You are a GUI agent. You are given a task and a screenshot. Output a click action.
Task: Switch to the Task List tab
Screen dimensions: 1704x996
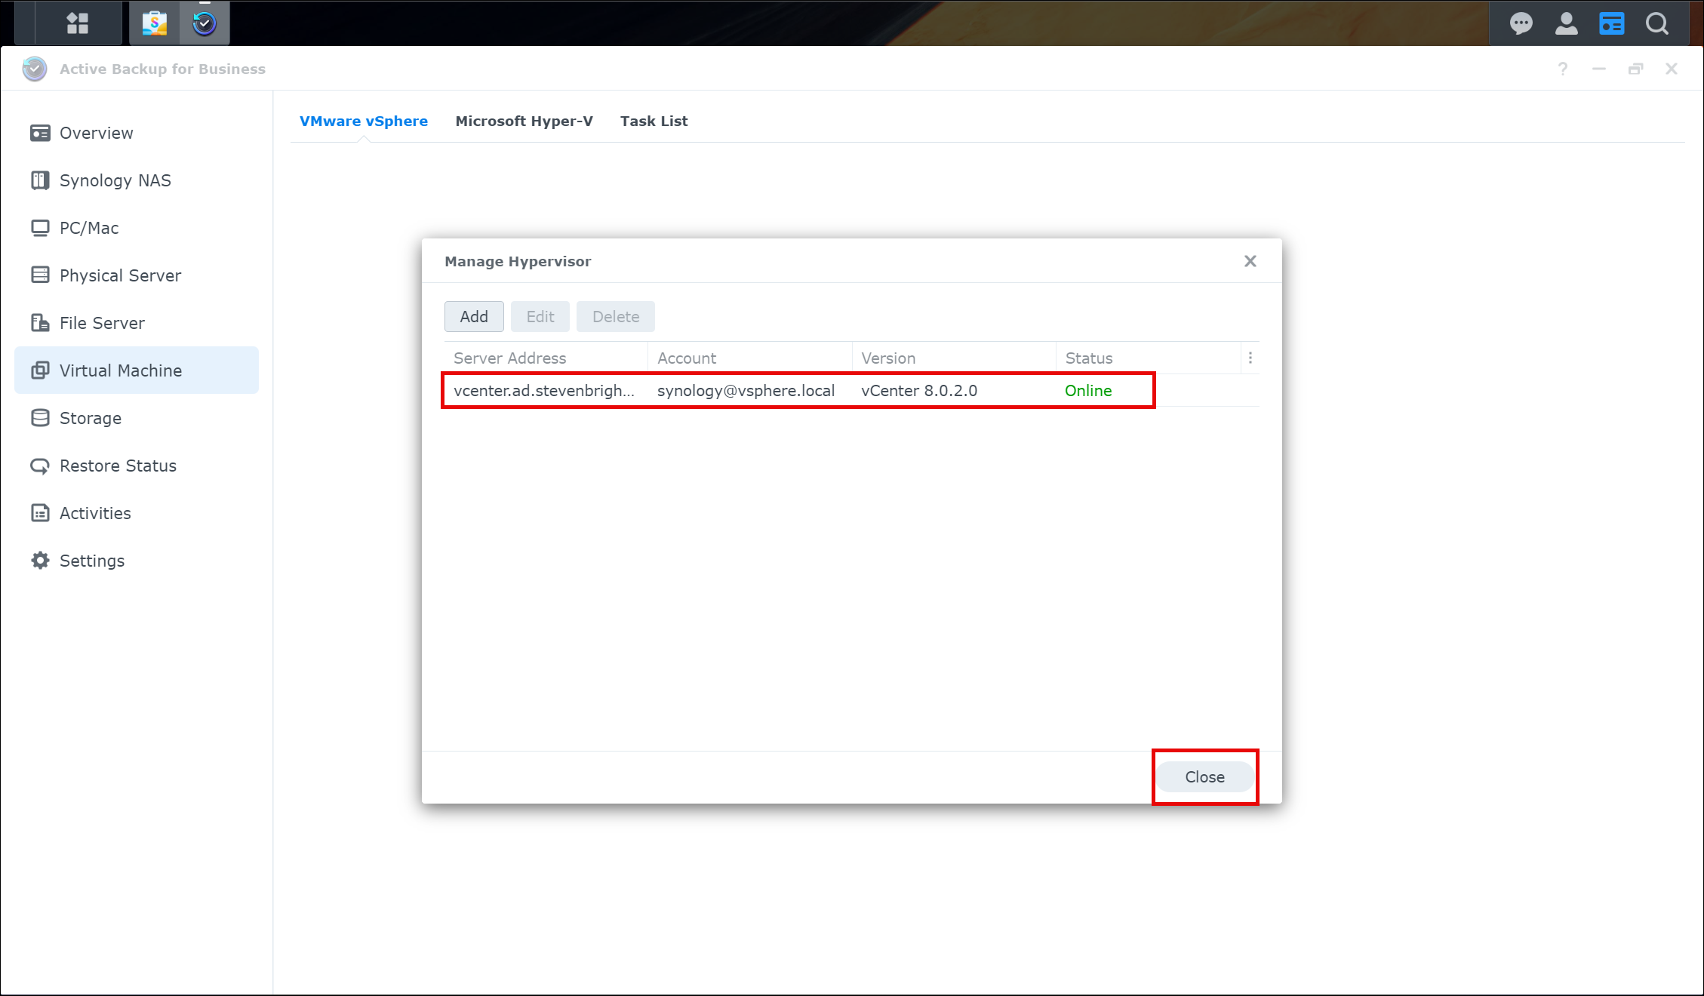654,121
